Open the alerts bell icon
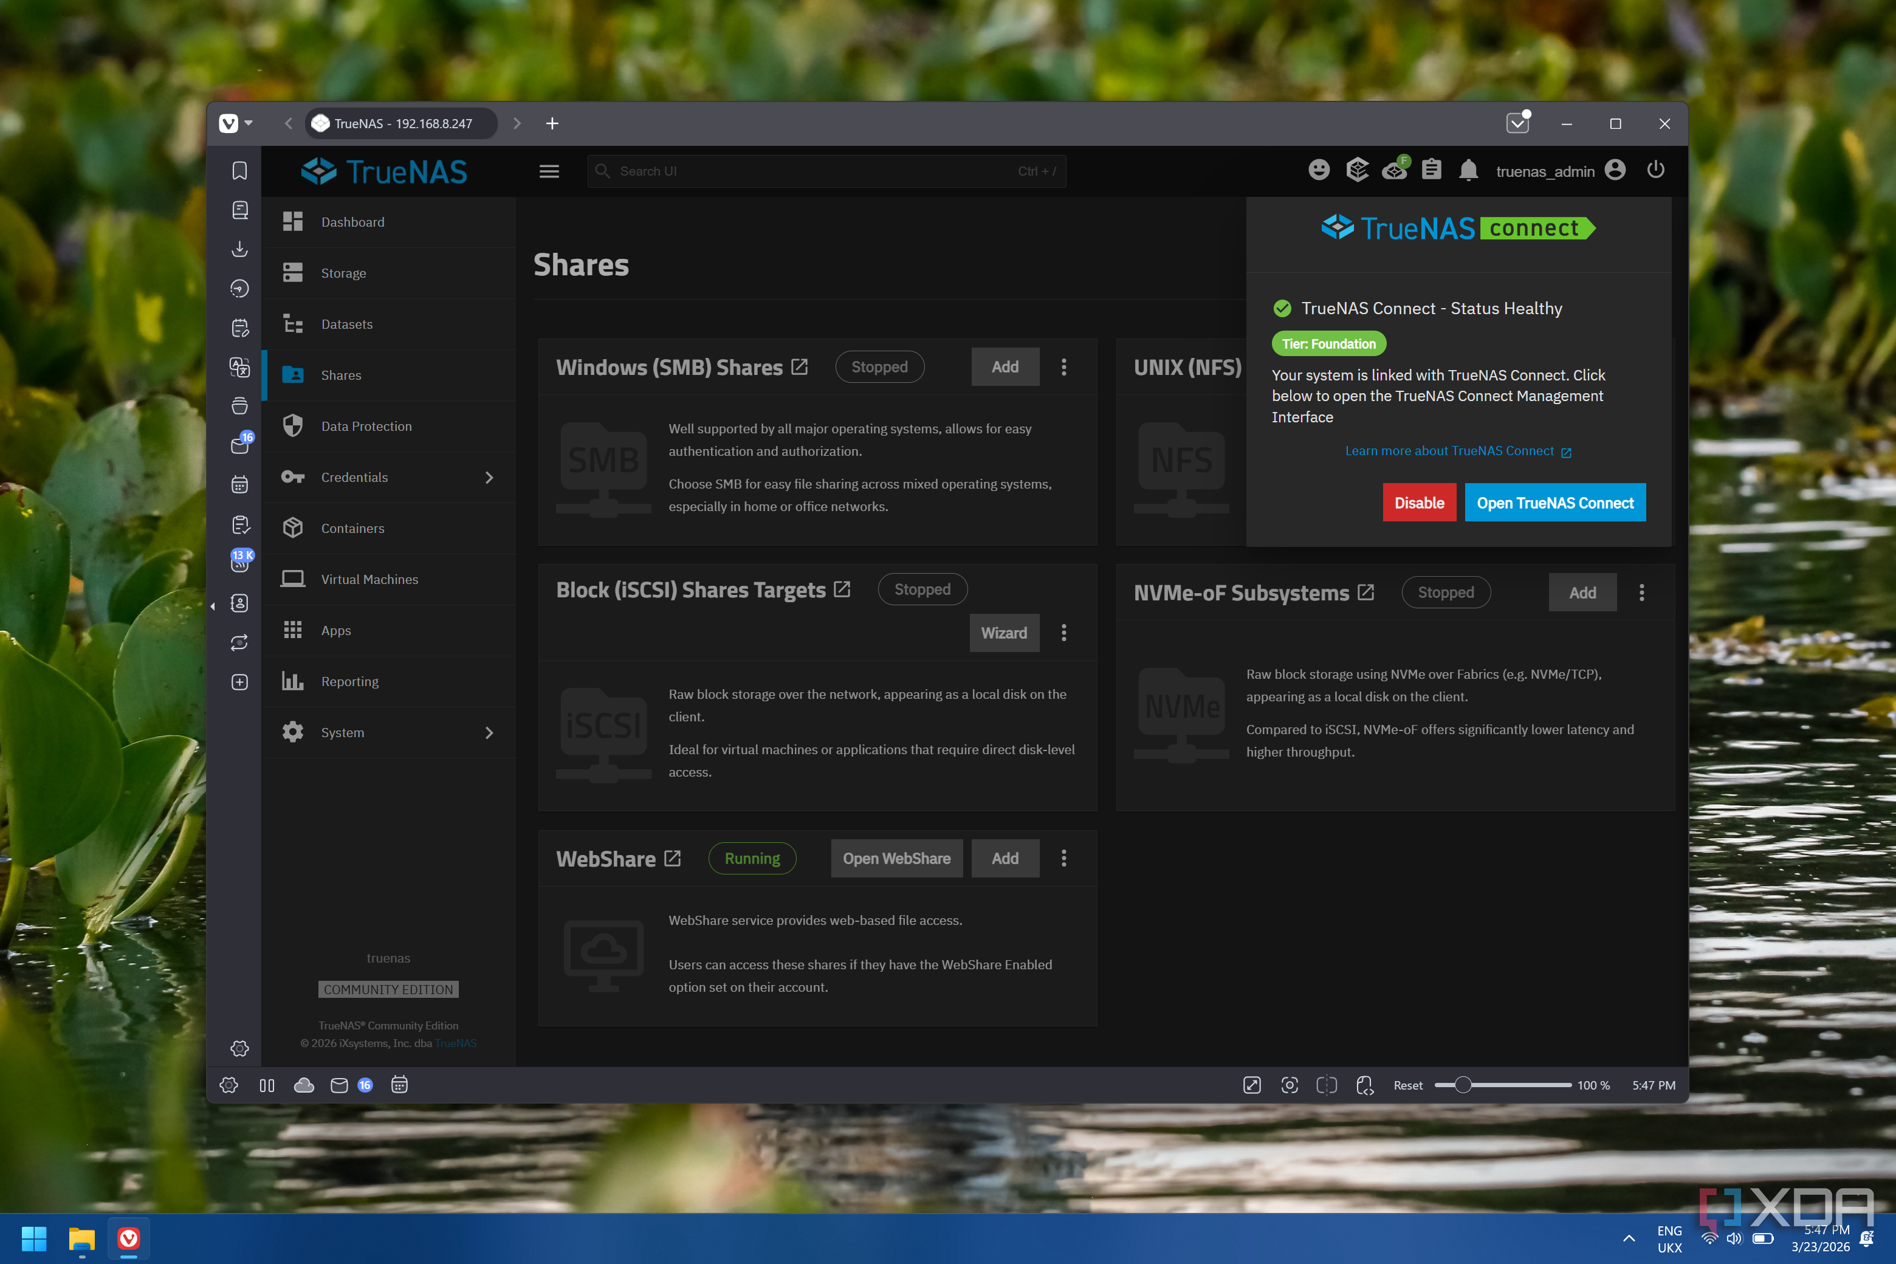Viewport: 1896px width, 1264px height. (x=1469, y=170)
